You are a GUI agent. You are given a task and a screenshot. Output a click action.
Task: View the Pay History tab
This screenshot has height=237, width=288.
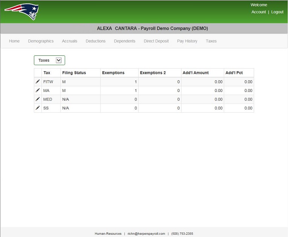tap(187, 41)
